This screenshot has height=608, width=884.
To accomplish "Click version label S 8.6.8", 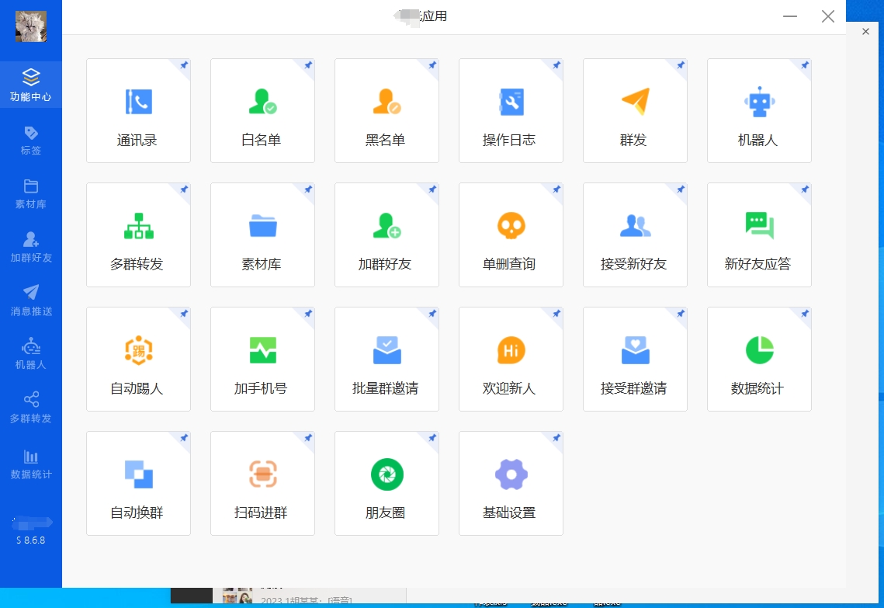I will [x=31, y=540].
